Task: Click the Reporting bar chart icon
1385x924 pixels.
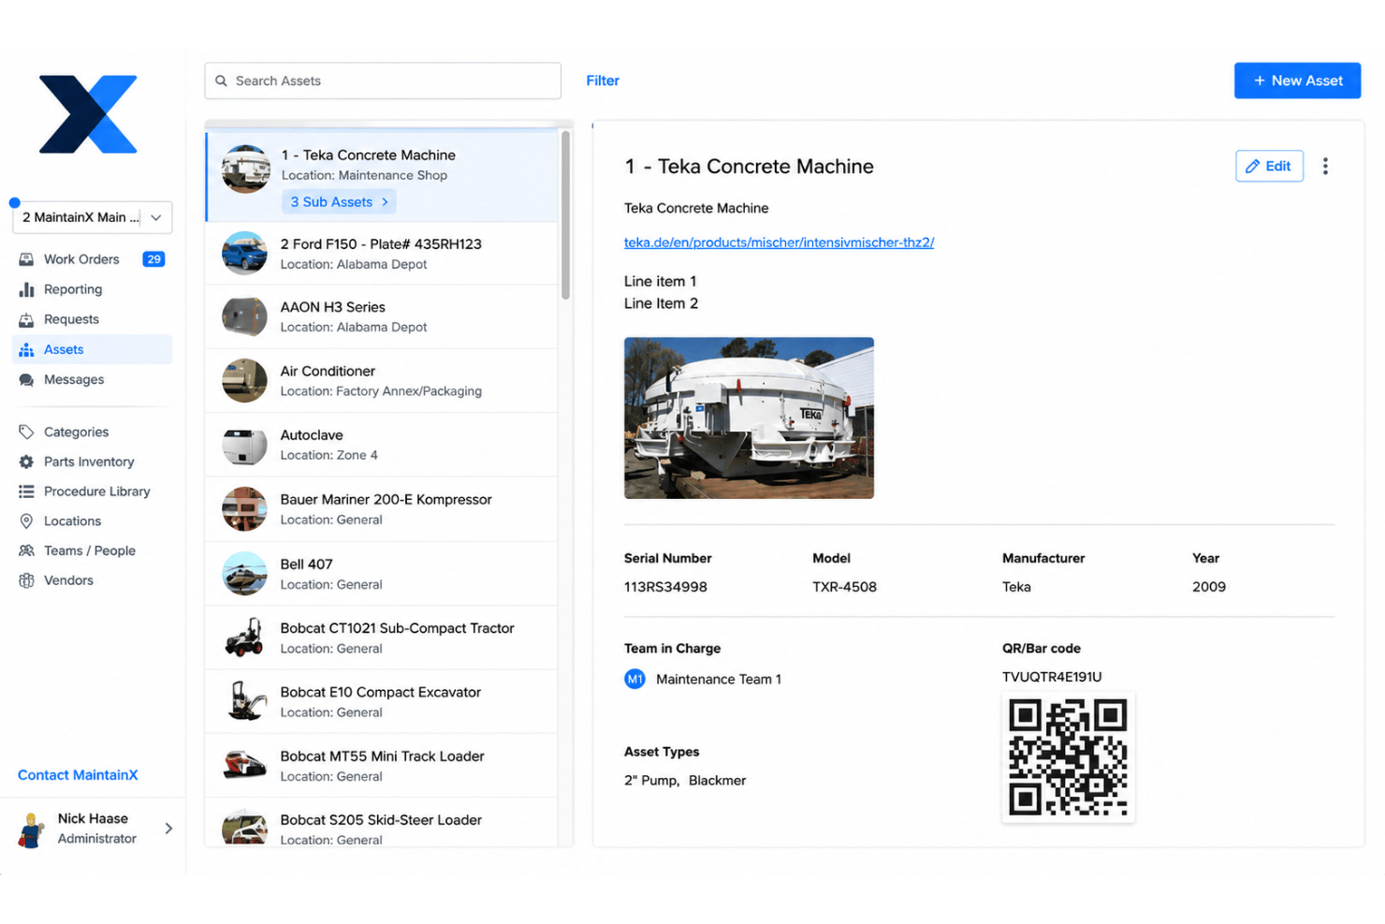Action: click(x=26, y=289)
